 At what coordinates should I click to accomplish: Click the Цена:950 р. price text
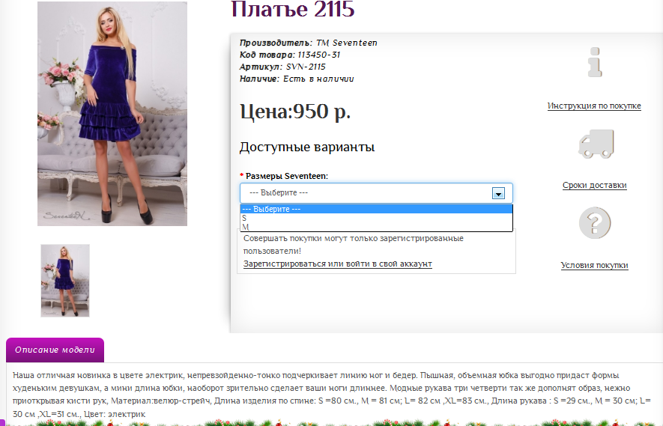pyautogui.click(x=295, y=112)
